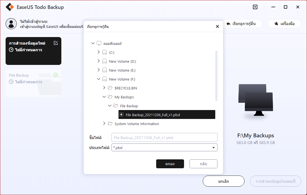307x195 pixels.
Task: Click the ชื่อไฟล์ file name input field
Action: coord(165,138)
